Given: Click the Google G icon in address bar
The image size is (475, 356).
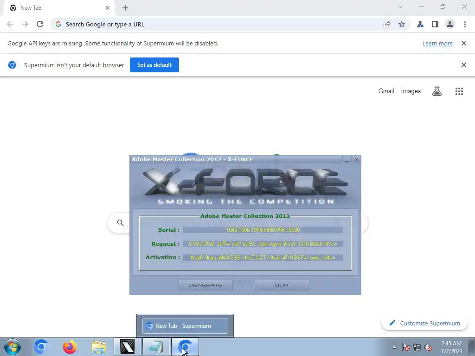Looking at the screenshot, I should tap(58, 24).
